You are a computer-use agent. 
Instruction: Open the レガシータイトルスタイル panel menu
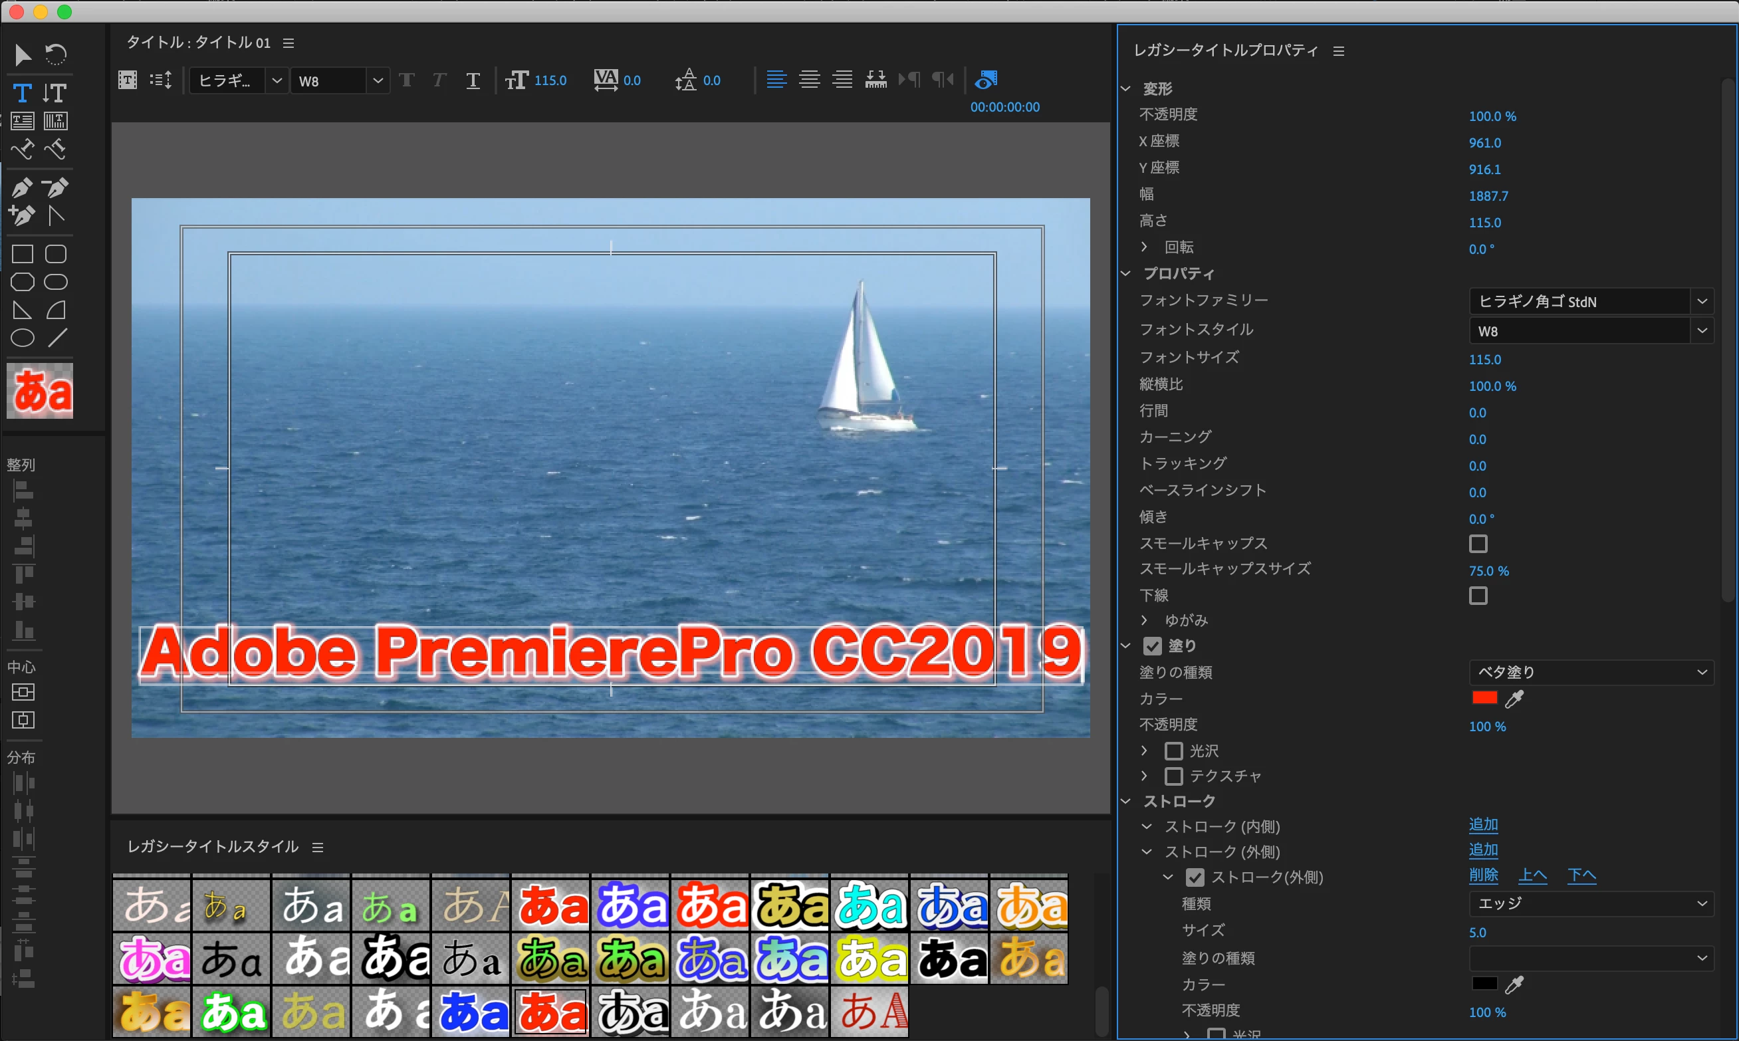click(318, 848)
